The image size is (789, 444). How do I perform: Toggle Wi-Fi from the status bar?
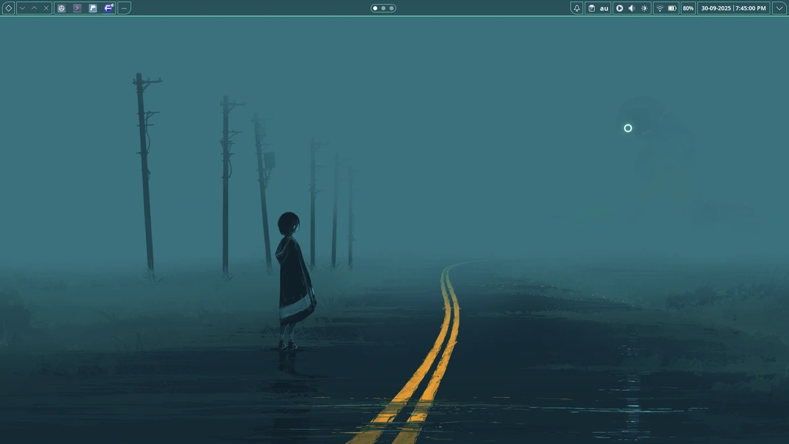[x=659, y=8]
